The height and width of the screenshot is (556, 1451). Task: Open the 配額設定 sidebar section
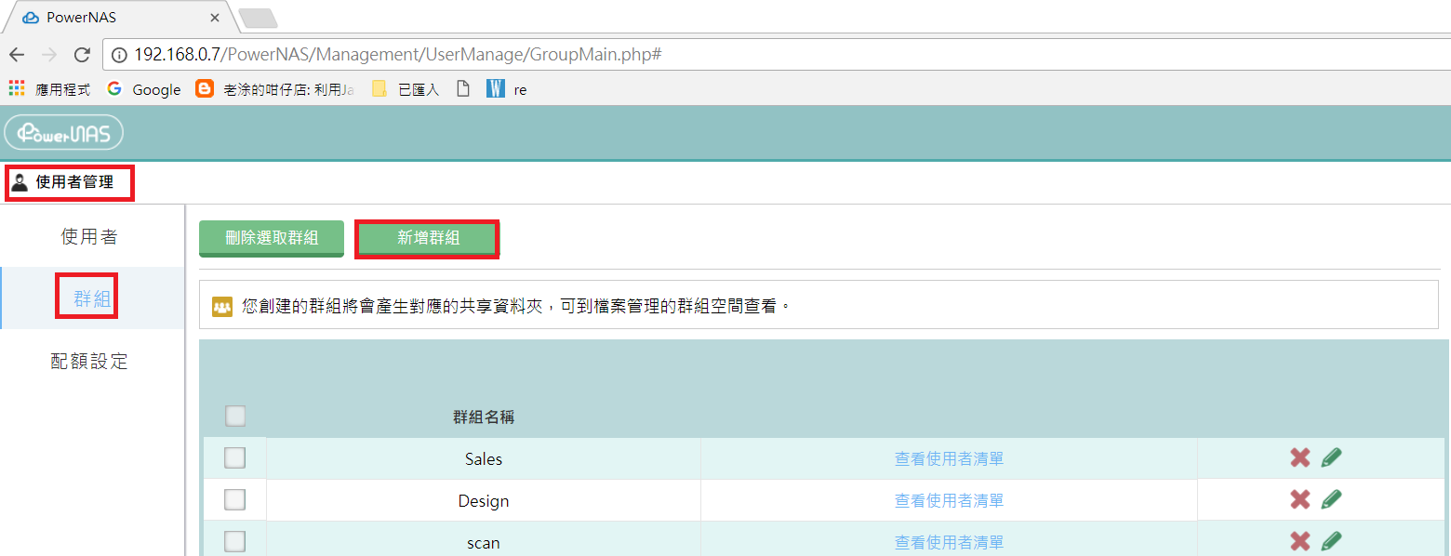tap(88, 361)
